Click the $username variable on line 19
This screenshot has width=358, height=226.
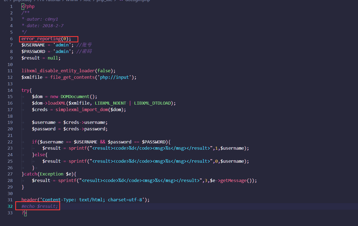[x=44, y=123]
